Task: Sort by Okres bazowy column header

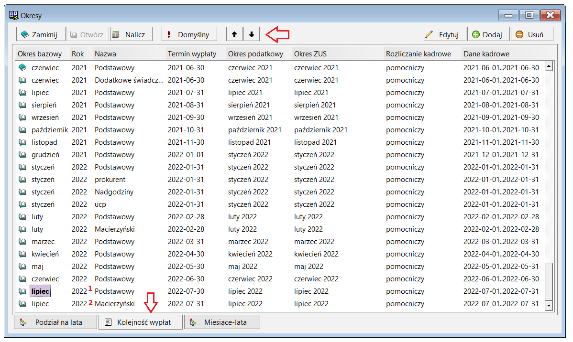Action: (40, 53)
